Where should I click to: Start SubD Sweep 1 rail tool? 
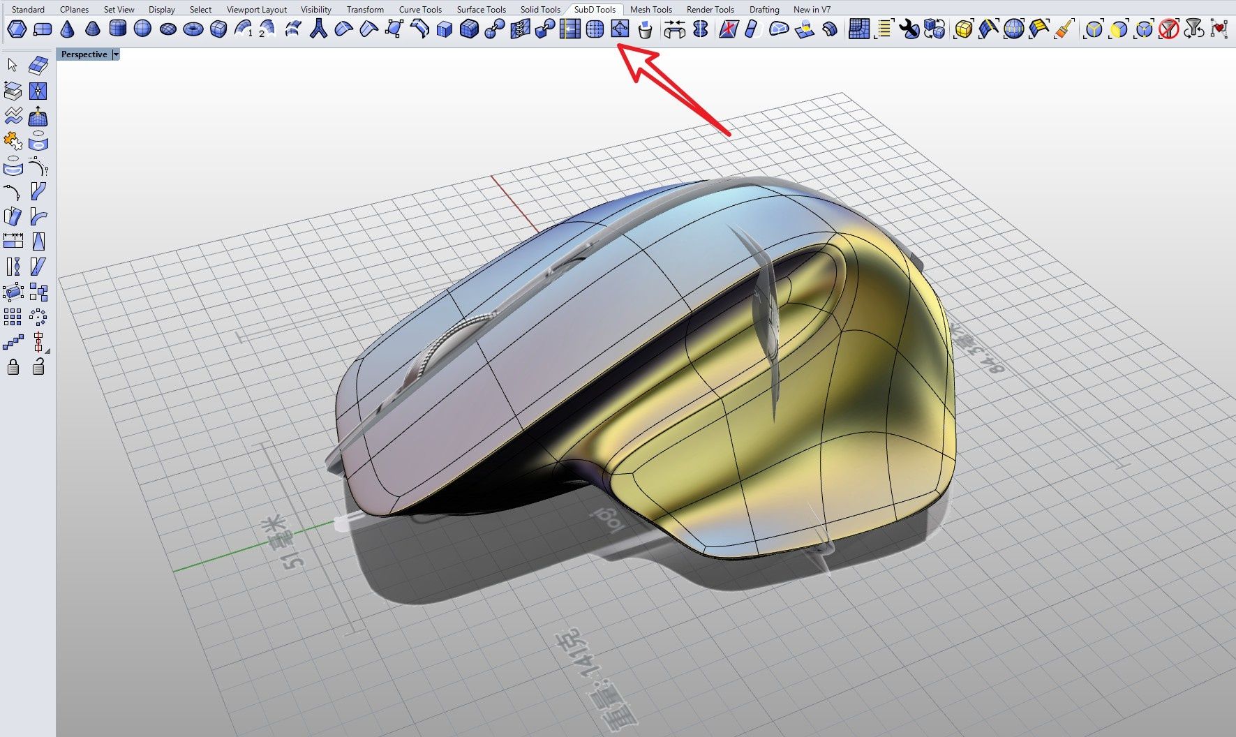click(244, 29)
